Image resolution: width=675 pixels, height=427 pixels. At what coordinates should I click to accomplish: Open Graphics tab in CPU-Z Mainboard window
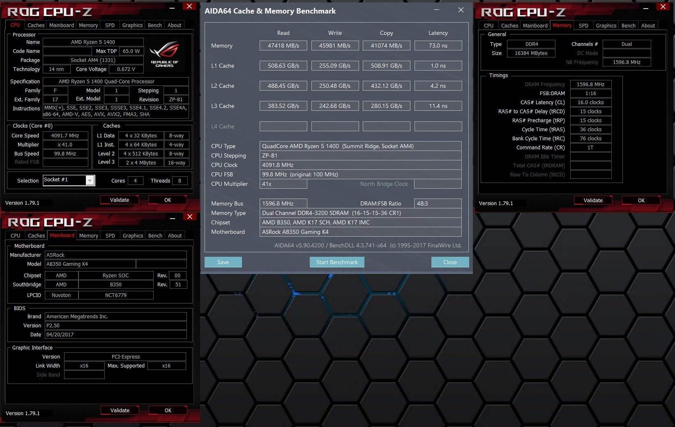pyautogui.click(x=133, y=235)
